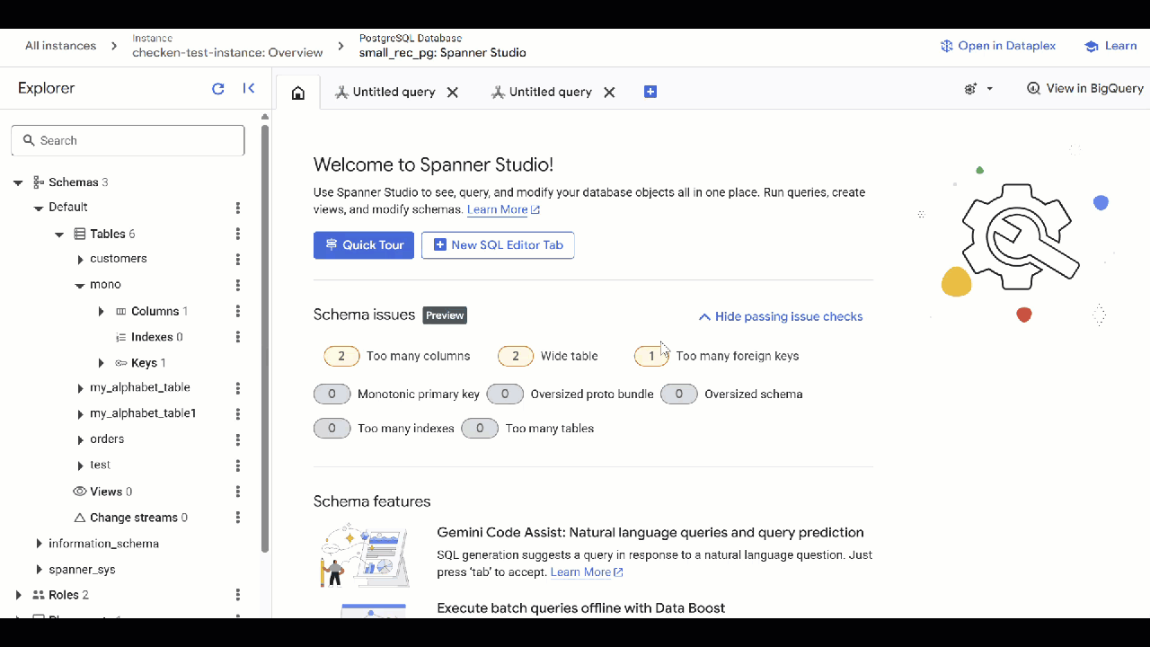Viewport: 1150px width, 647px height.
Task: Open more options for Columns
Action: point(238,311)
